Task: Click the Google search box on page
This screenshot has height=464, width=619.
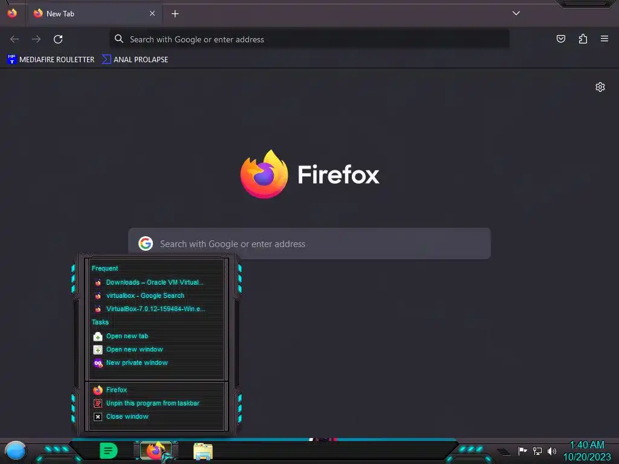Action: click(x=309, y=244)
